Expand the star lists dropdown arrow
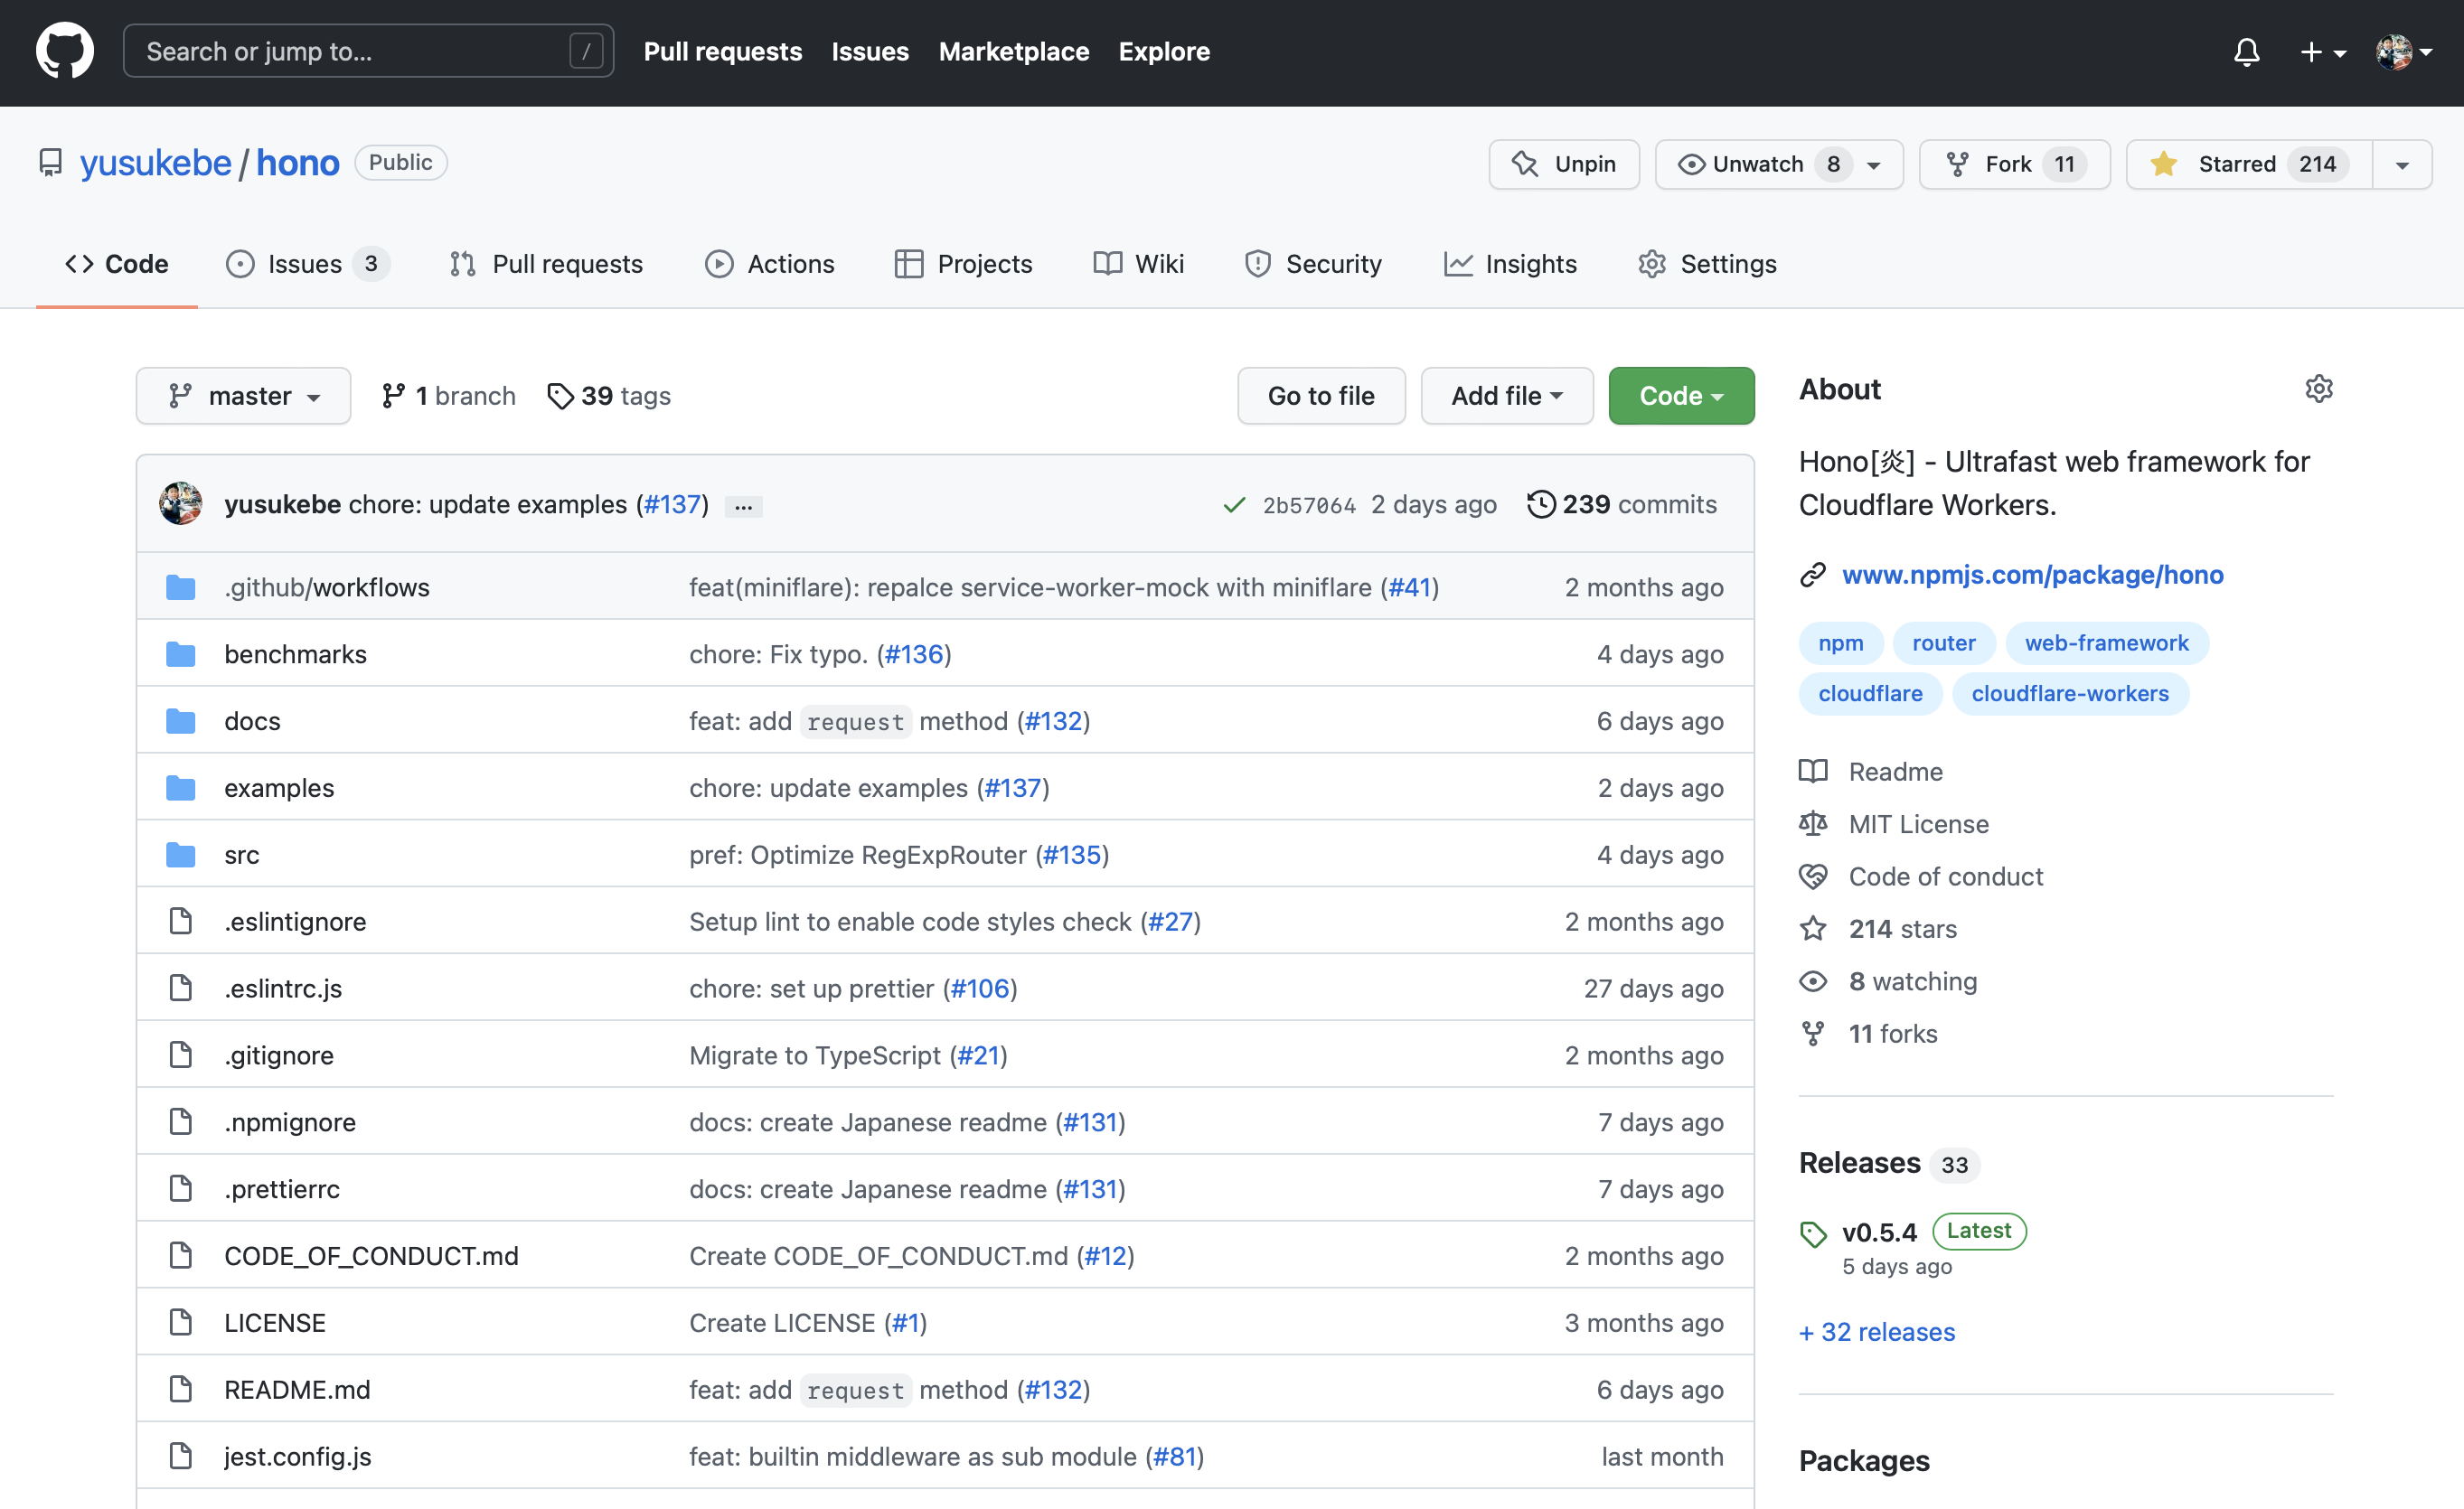Screen dimensions: 2464x1509 point(2402,165)
